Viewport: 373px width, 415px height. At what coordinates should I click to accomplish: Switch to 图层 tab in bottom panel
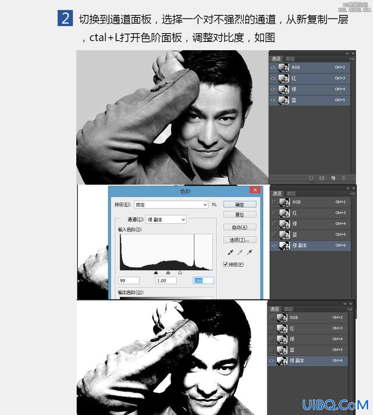(288, 309)
